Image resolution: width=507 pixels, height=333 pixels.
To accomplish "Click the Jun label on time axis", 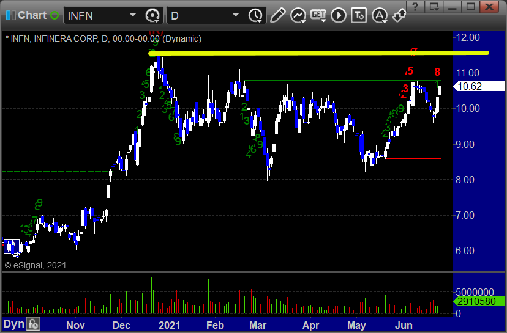I will [403, 325].
